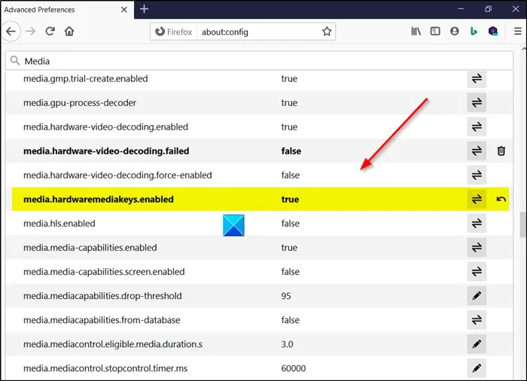
Task: Select the media.hardwaremediakeys.enabled preference name
Action: pos(99,199)
